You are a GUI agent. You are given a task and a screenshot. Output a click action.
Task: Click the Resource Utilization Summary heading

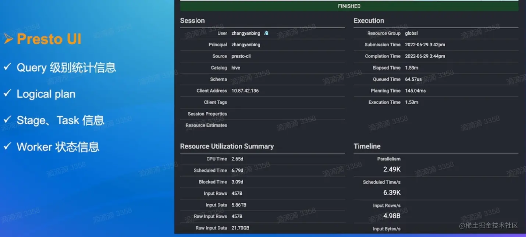coord(227,146)
